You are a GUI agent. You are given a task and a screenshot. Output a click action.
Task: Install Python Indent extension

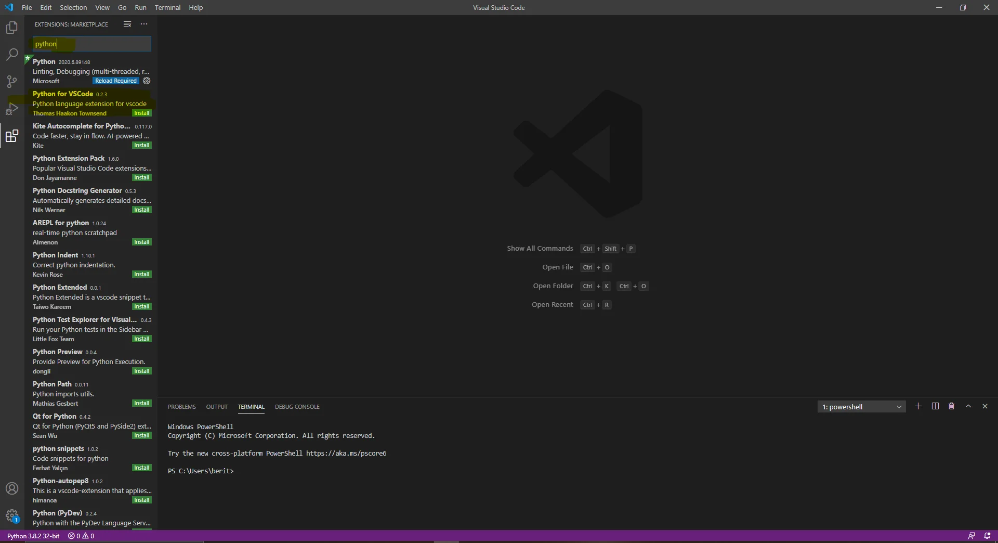(x=141, y=274)
